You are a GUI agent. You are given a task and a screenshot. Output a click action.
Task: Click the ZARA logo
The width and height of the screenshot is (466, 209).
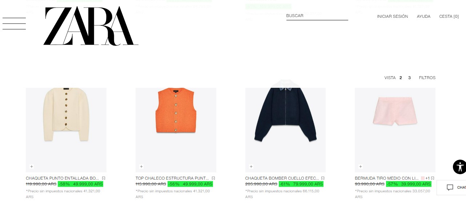pos(91,26)
